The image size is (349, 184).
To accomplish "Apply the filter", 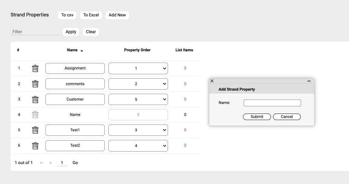I will (71, 32).
